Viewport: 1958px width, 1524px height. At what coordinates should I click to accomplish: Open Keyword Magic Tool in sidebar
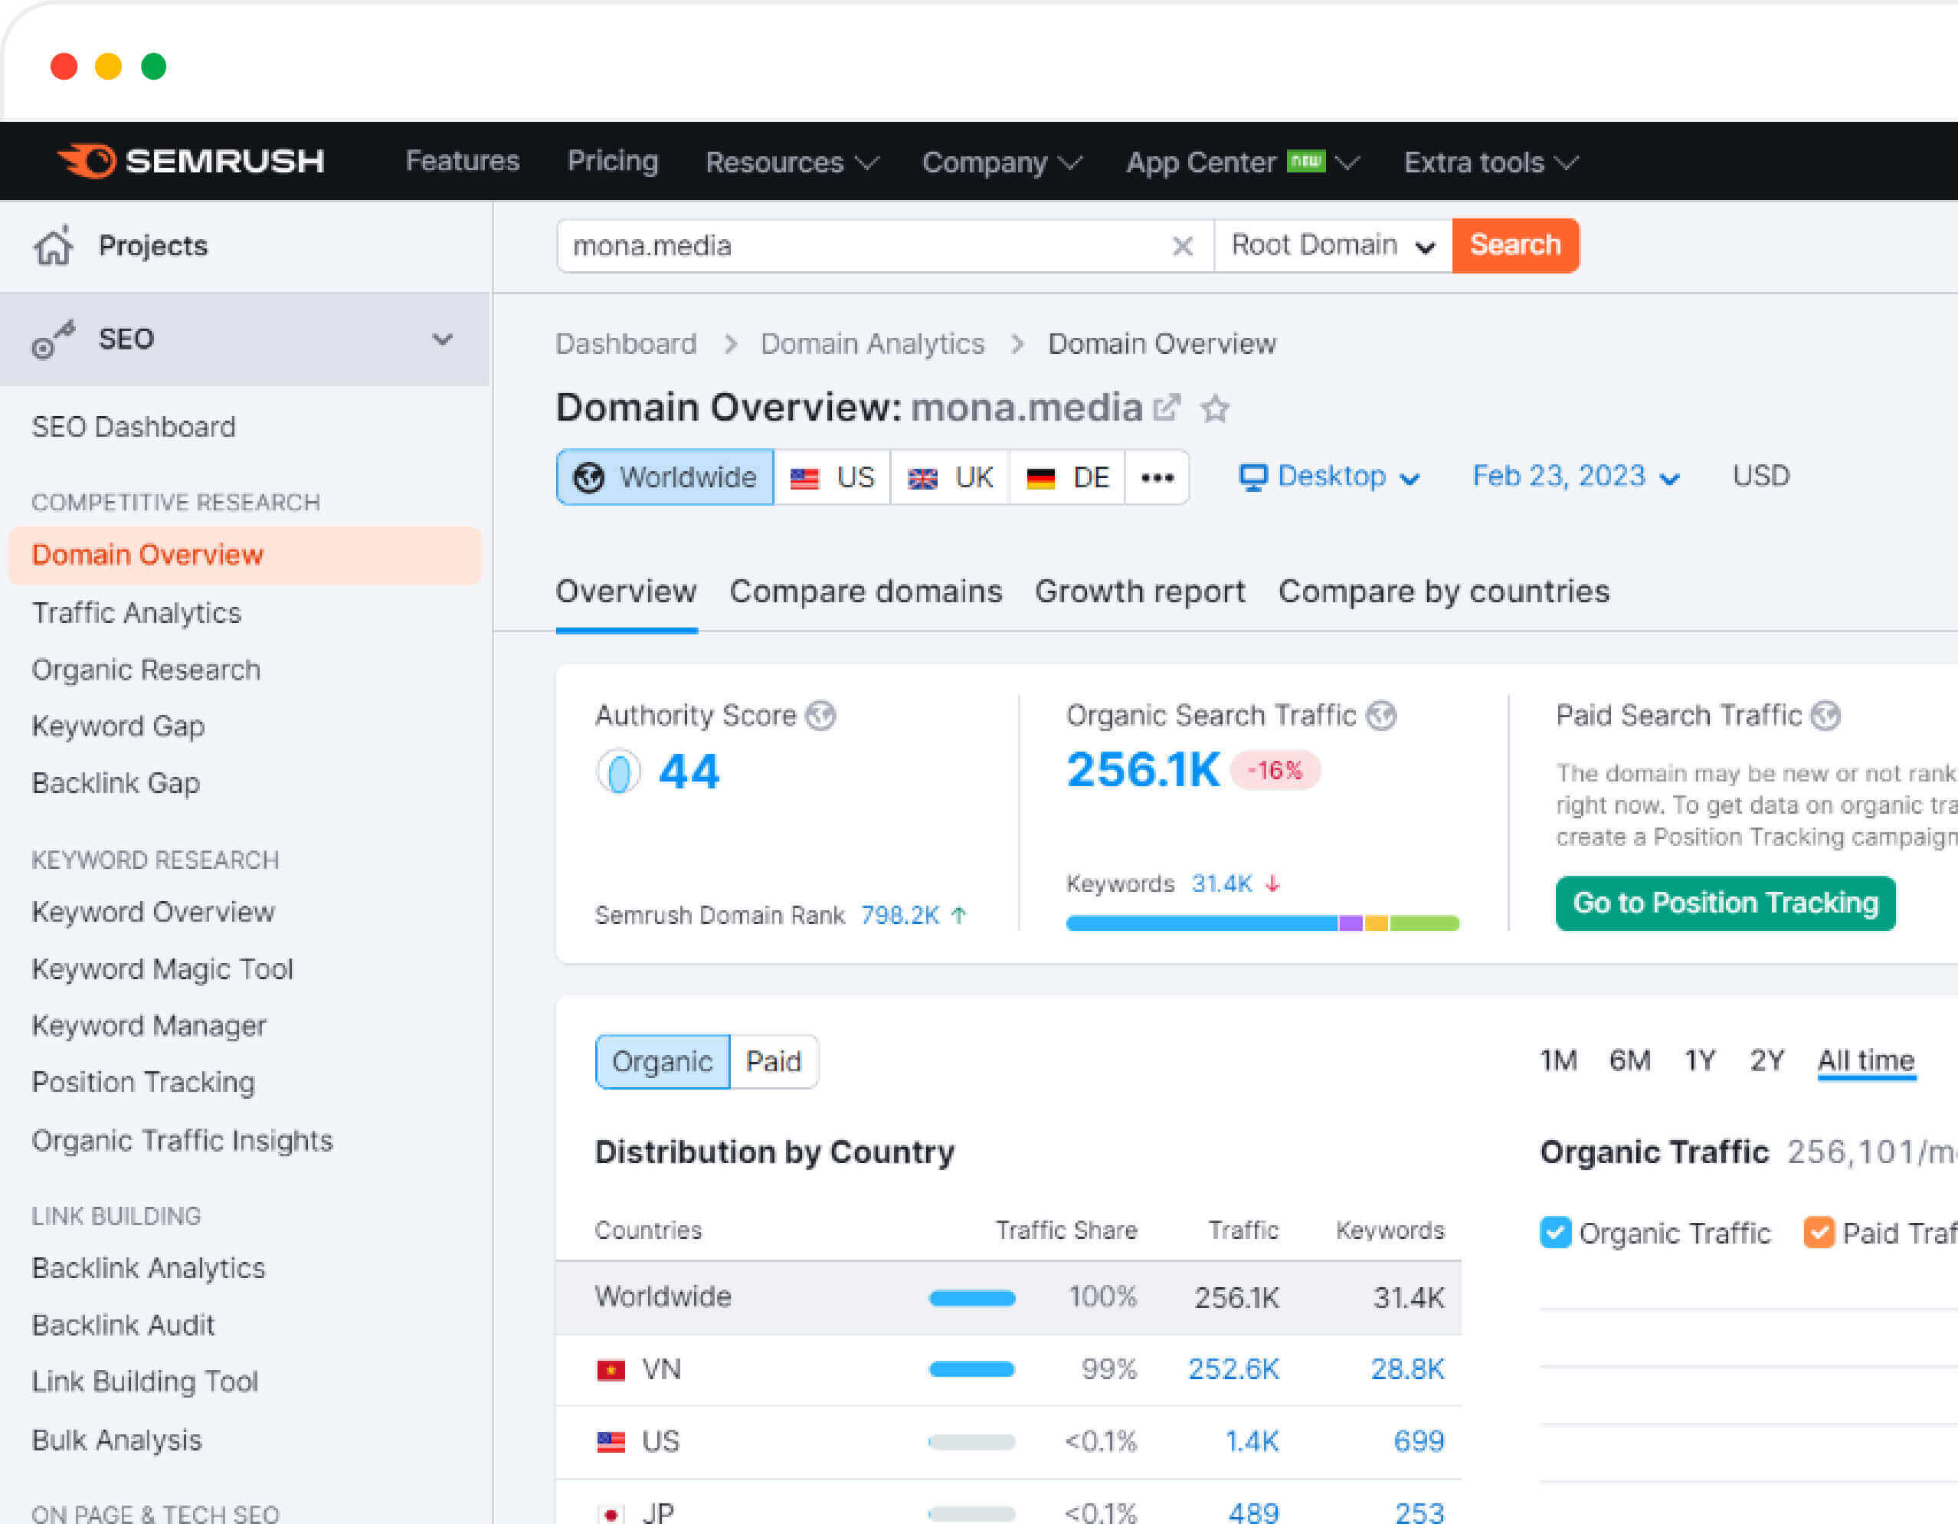tap(162, 969)
